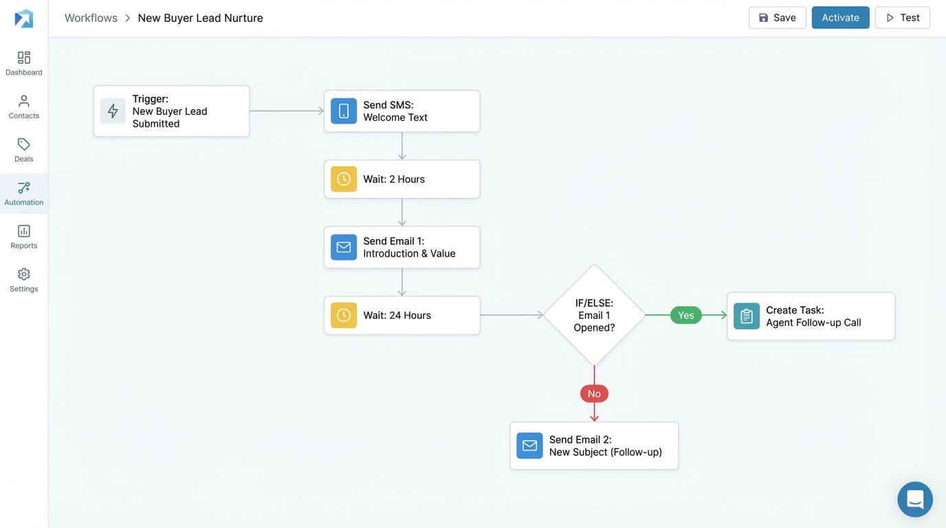Run the Test action
Screen dimensions: 946x528
(x=902, y=17)
